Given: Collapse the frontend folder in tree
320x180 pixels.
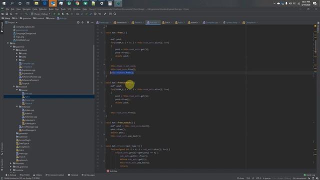Looking at the screenshot, I should (x=14, y=86).
